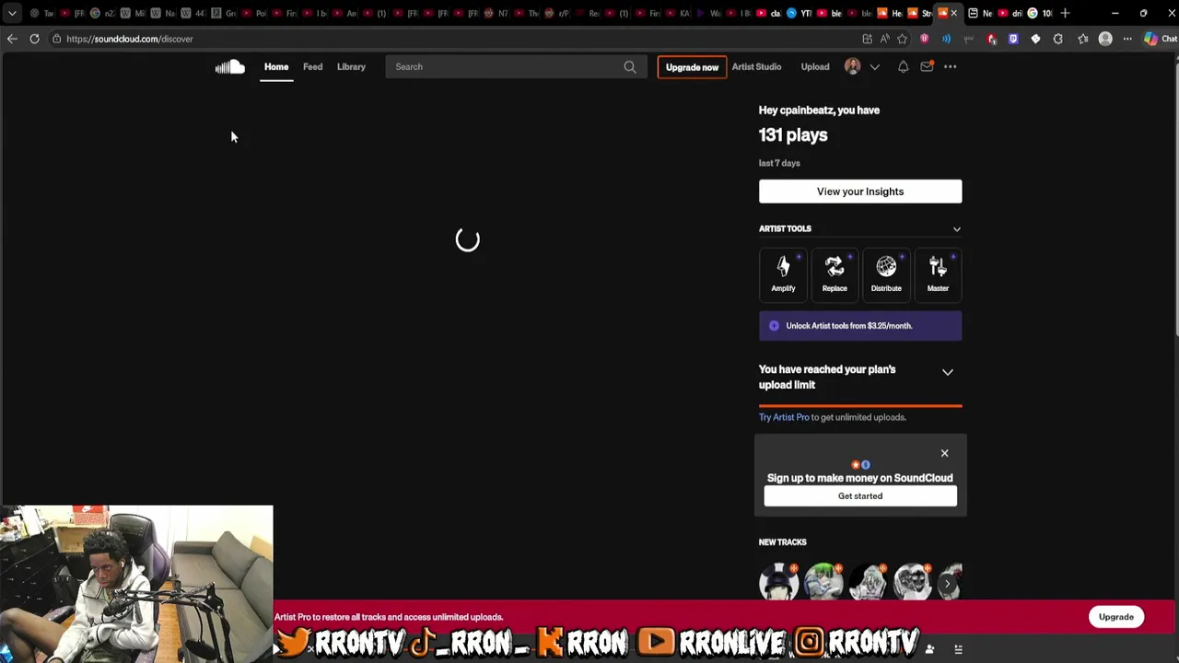The width and height of the screenshot is (1179, 663).
Task: Collapse the Artist Tools section
Action: (x=956, y=228)
